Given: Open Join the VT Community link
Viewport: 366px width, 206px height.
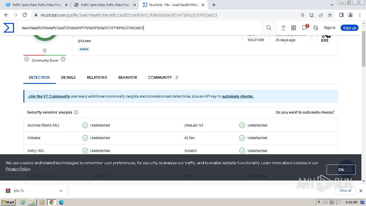Looking at the screenshot, I should tap(49, 96).
